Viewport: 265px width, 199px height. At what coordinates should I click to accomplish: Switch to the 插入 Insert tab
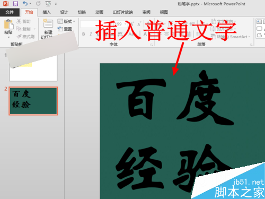(x=47, y=12)
